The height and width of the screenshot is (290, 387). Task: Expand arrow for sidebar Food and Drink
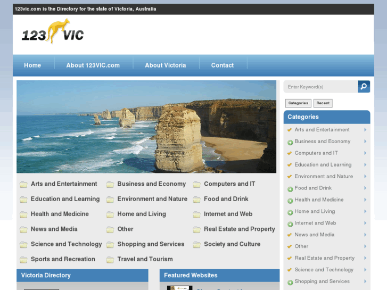(x=365, y=188)
